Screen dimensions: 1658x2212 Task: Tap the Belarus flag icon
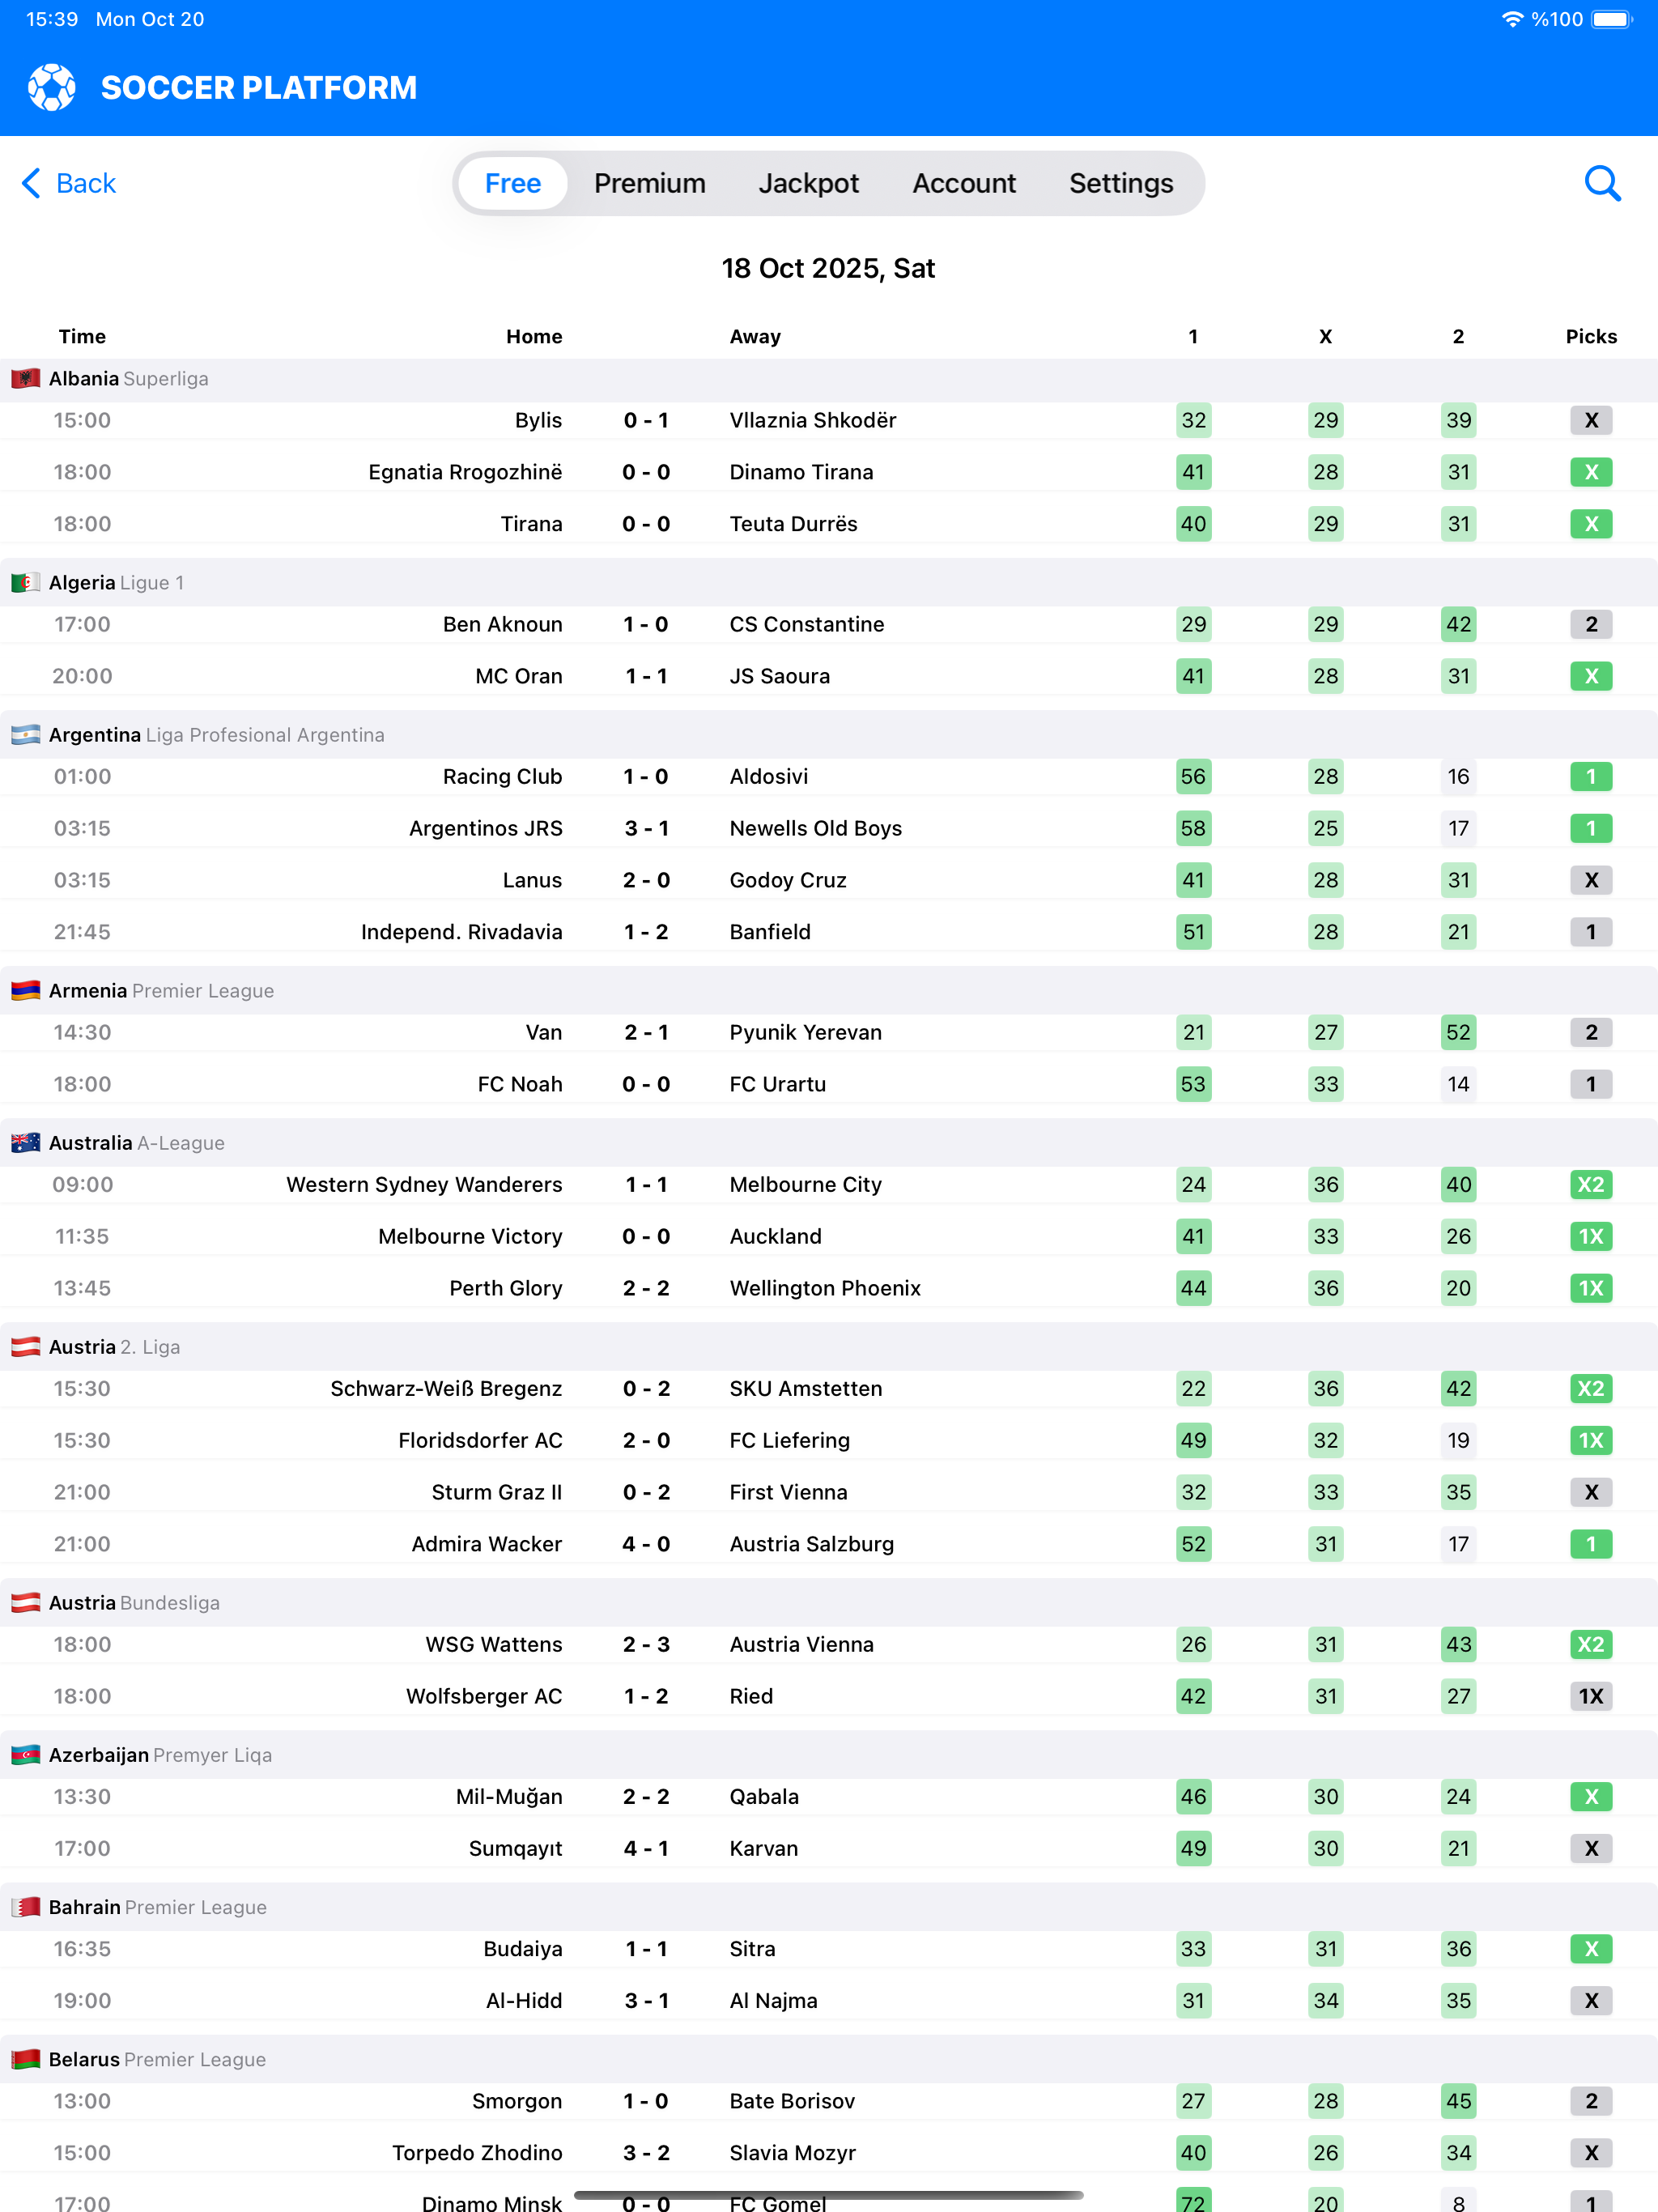click(x=25, y=2059)
